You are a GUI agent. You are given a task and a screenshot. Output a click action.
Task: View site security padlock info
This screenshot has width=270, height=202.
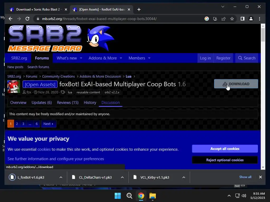[x=38, y=19]
